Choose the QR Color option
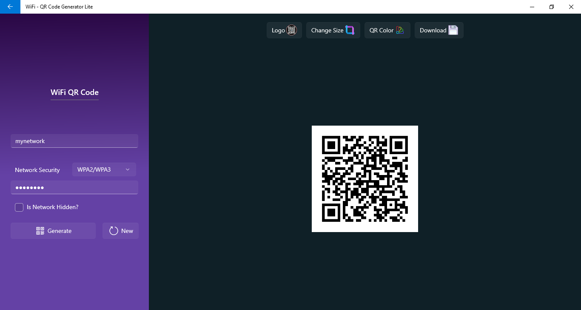 387,30
